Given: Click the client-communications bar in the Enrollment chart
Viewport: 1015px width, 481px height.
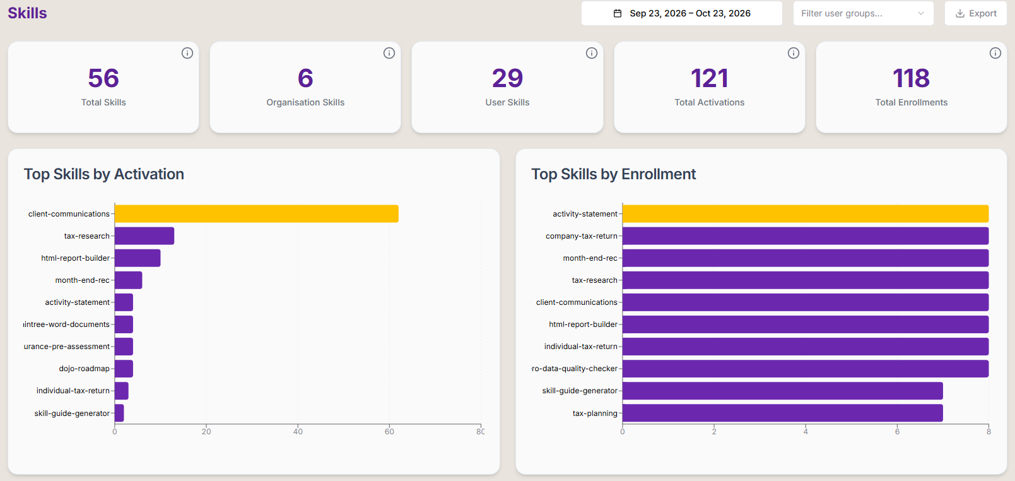Looking at the screenshot, I should (806, 302).
